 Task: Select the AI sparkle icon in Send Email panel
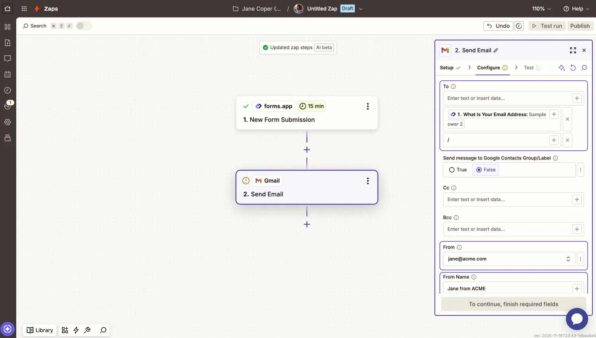(561, 68)
